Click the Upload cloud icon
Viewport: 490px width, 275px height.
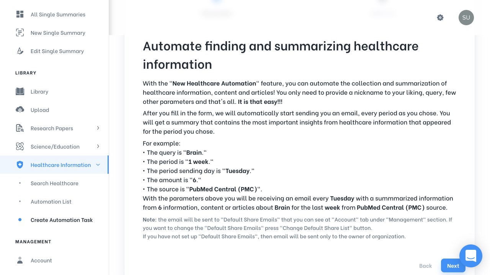pos(20,110)
